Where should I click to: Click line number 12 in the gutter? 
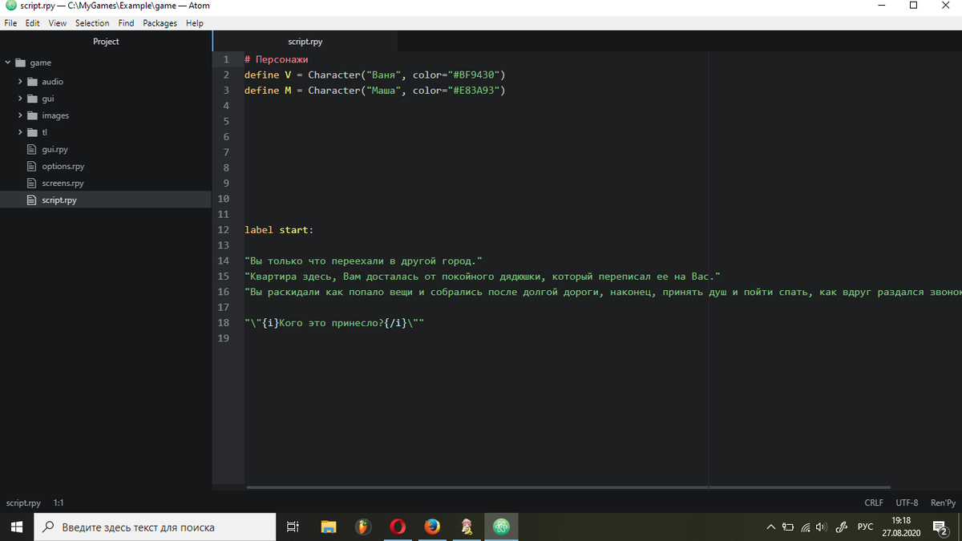coord(223,230)
